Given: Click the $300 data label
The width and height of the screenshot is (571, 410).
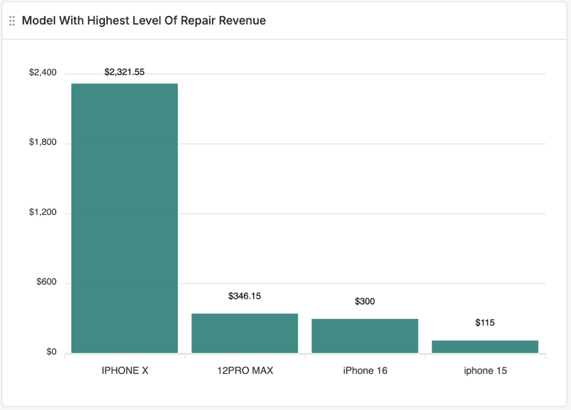Looking at the screenshot, I should (364, 302).
